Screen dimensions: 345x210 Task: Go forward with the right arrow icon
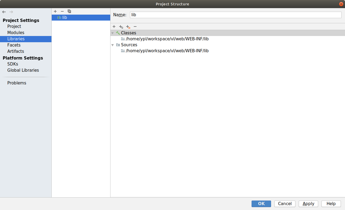click(x=11, y=12)
